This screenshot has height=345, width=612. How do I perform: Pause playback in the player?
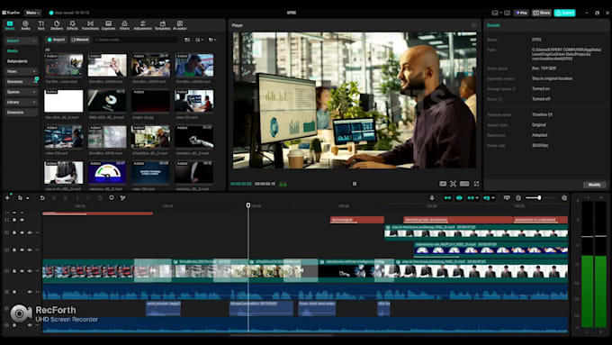pos(355,184)
